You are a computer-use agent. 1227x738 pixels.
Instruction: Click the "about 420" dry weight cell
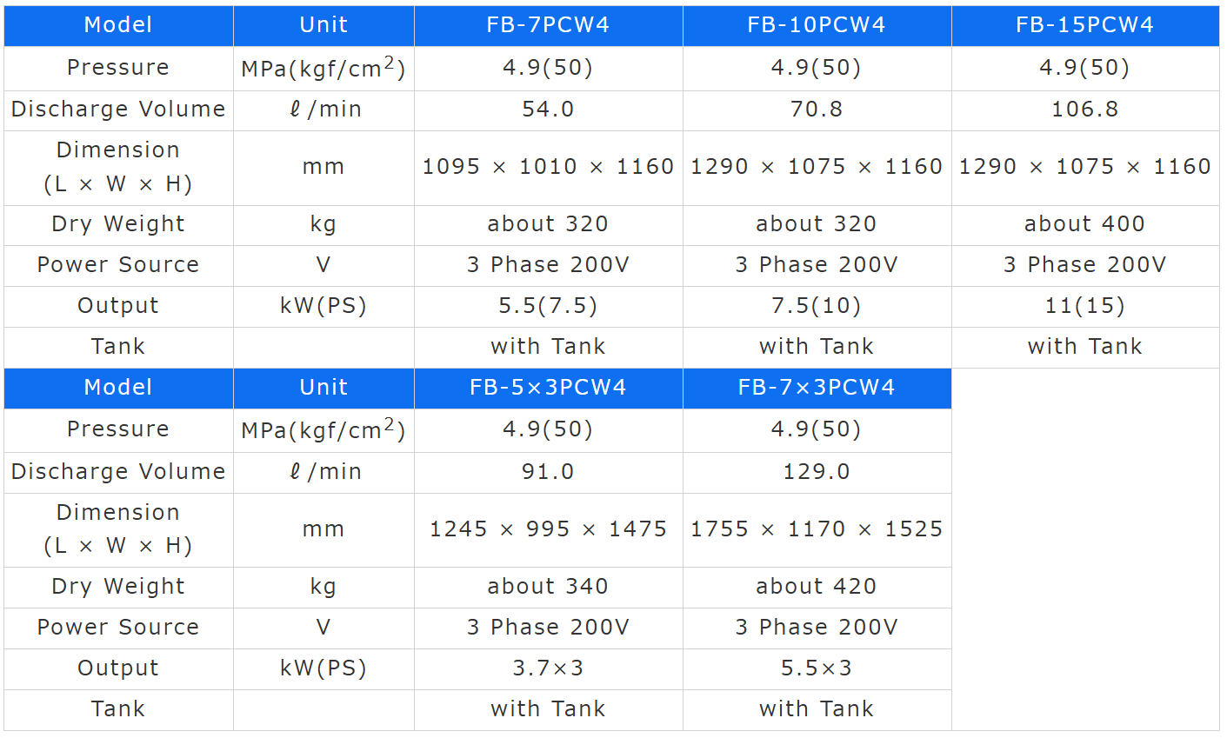click(x=817, y=587)
